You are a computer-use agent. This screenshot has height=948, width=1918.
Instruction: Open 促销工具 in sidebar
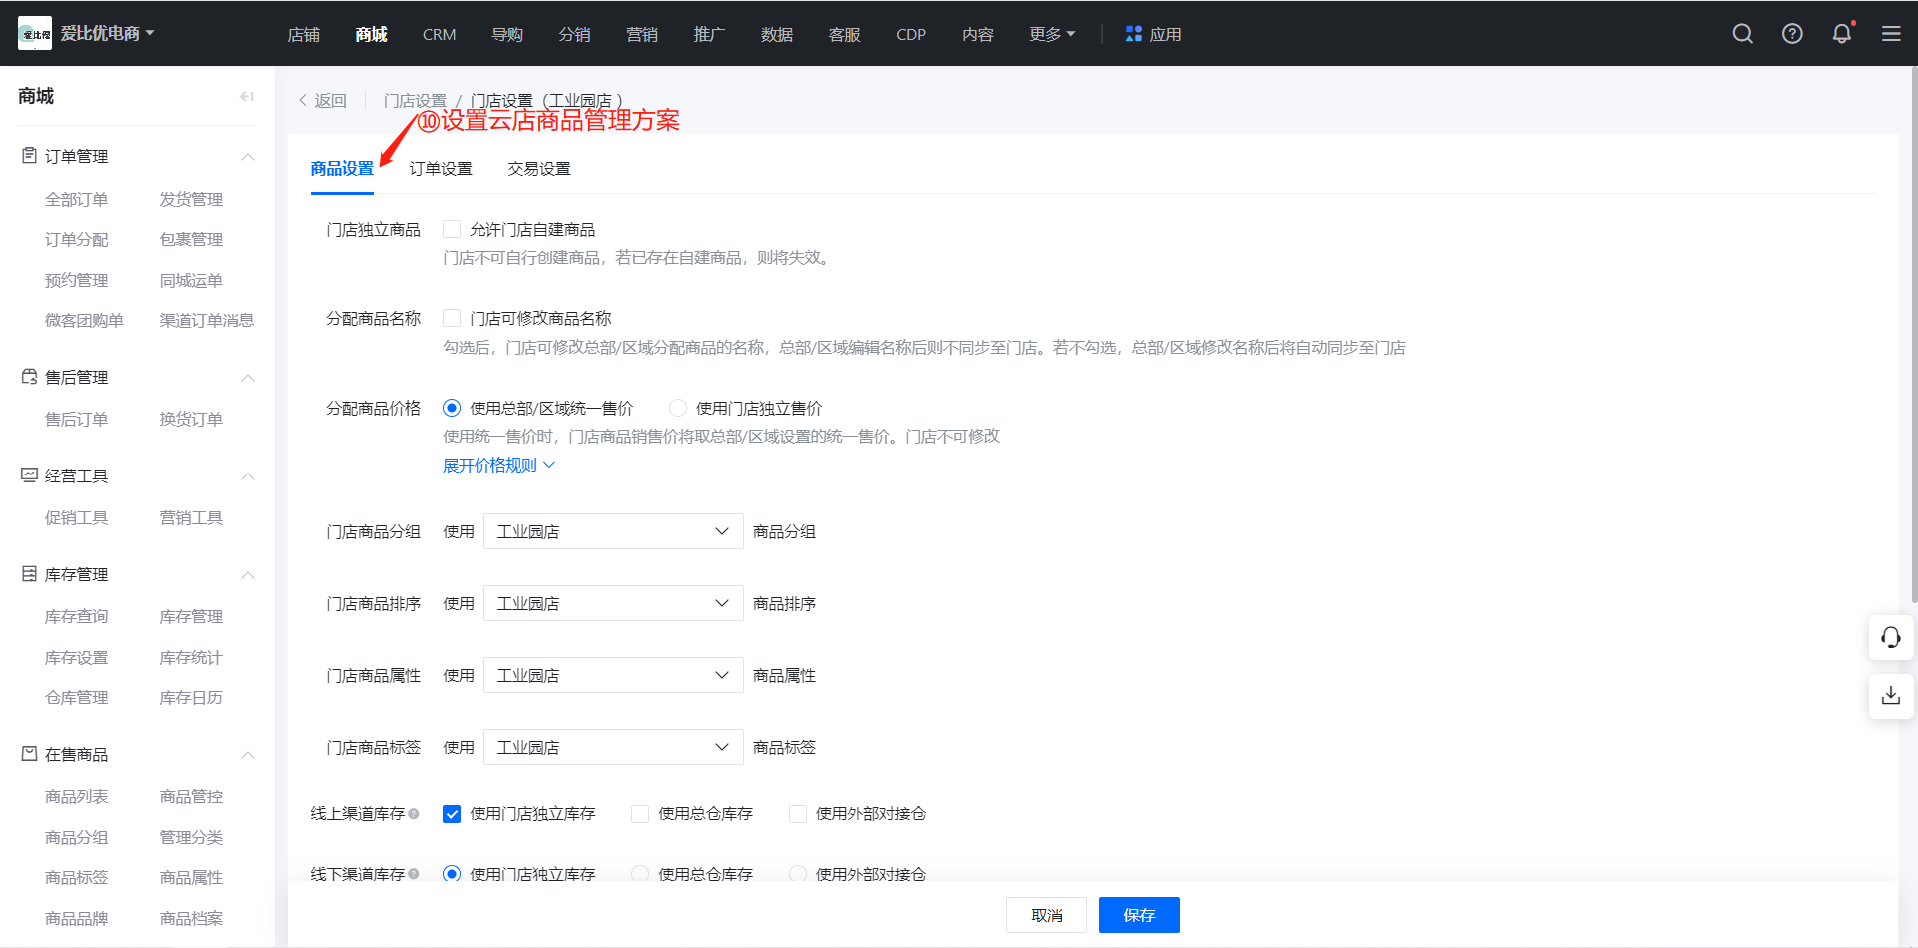pyautogui.click(x=76, y=517)
